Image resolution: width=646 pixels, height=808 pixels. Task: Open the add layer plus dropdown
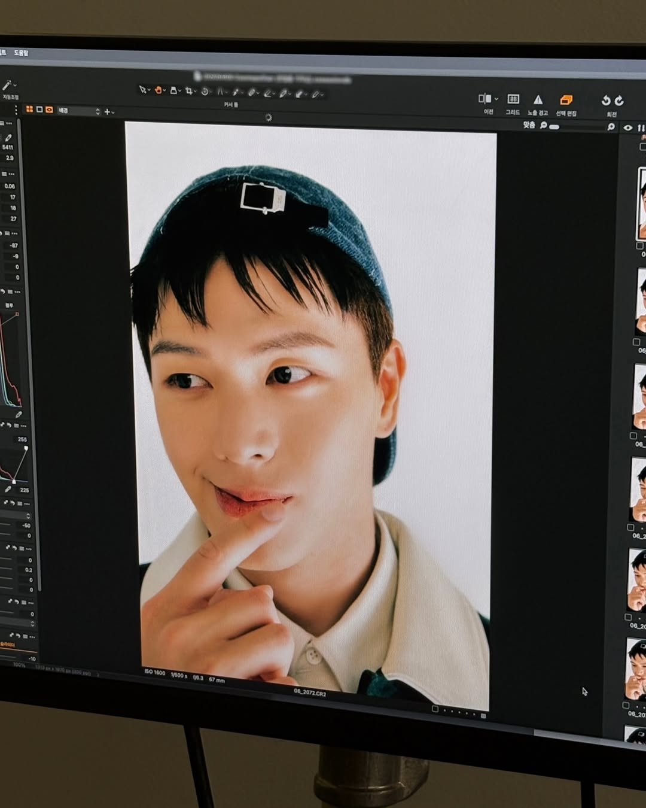click(109, 111)
